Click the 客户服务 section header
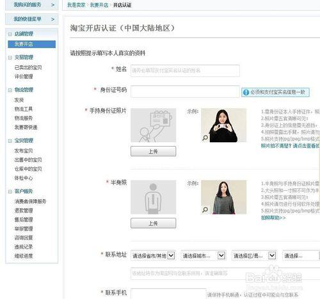Image resolution: width=320 pixels, height=299 pixels. coord(24,191)
